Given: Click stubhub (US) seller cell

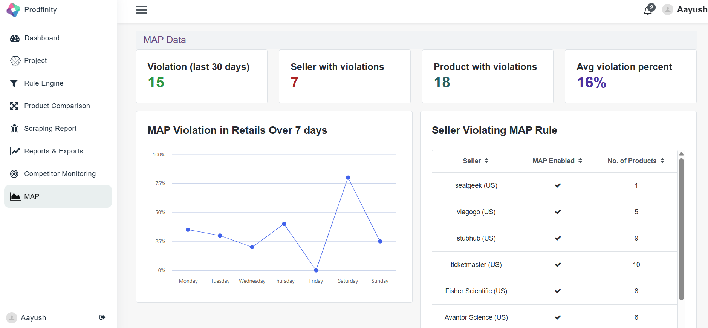Looking at the screenshot, I should click(x=476, y=238).
